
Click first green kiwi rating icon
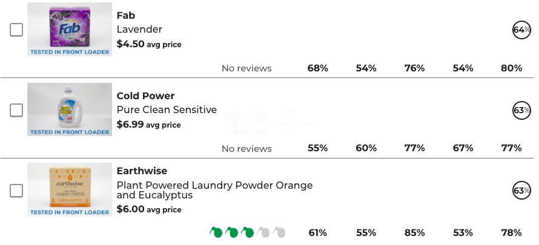click(x=216, y=232)
